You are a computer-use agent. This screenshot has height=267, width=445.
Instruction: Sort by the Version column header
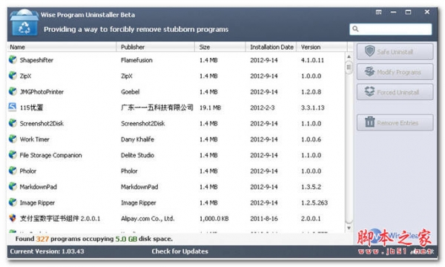(322, 47)
